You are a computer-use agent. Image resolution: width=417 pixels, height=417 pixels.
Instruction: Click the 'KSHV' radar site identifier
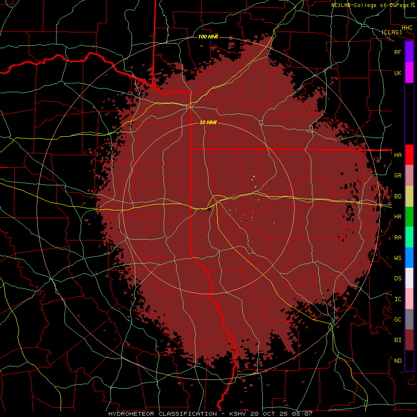click(x=238, y=414)
